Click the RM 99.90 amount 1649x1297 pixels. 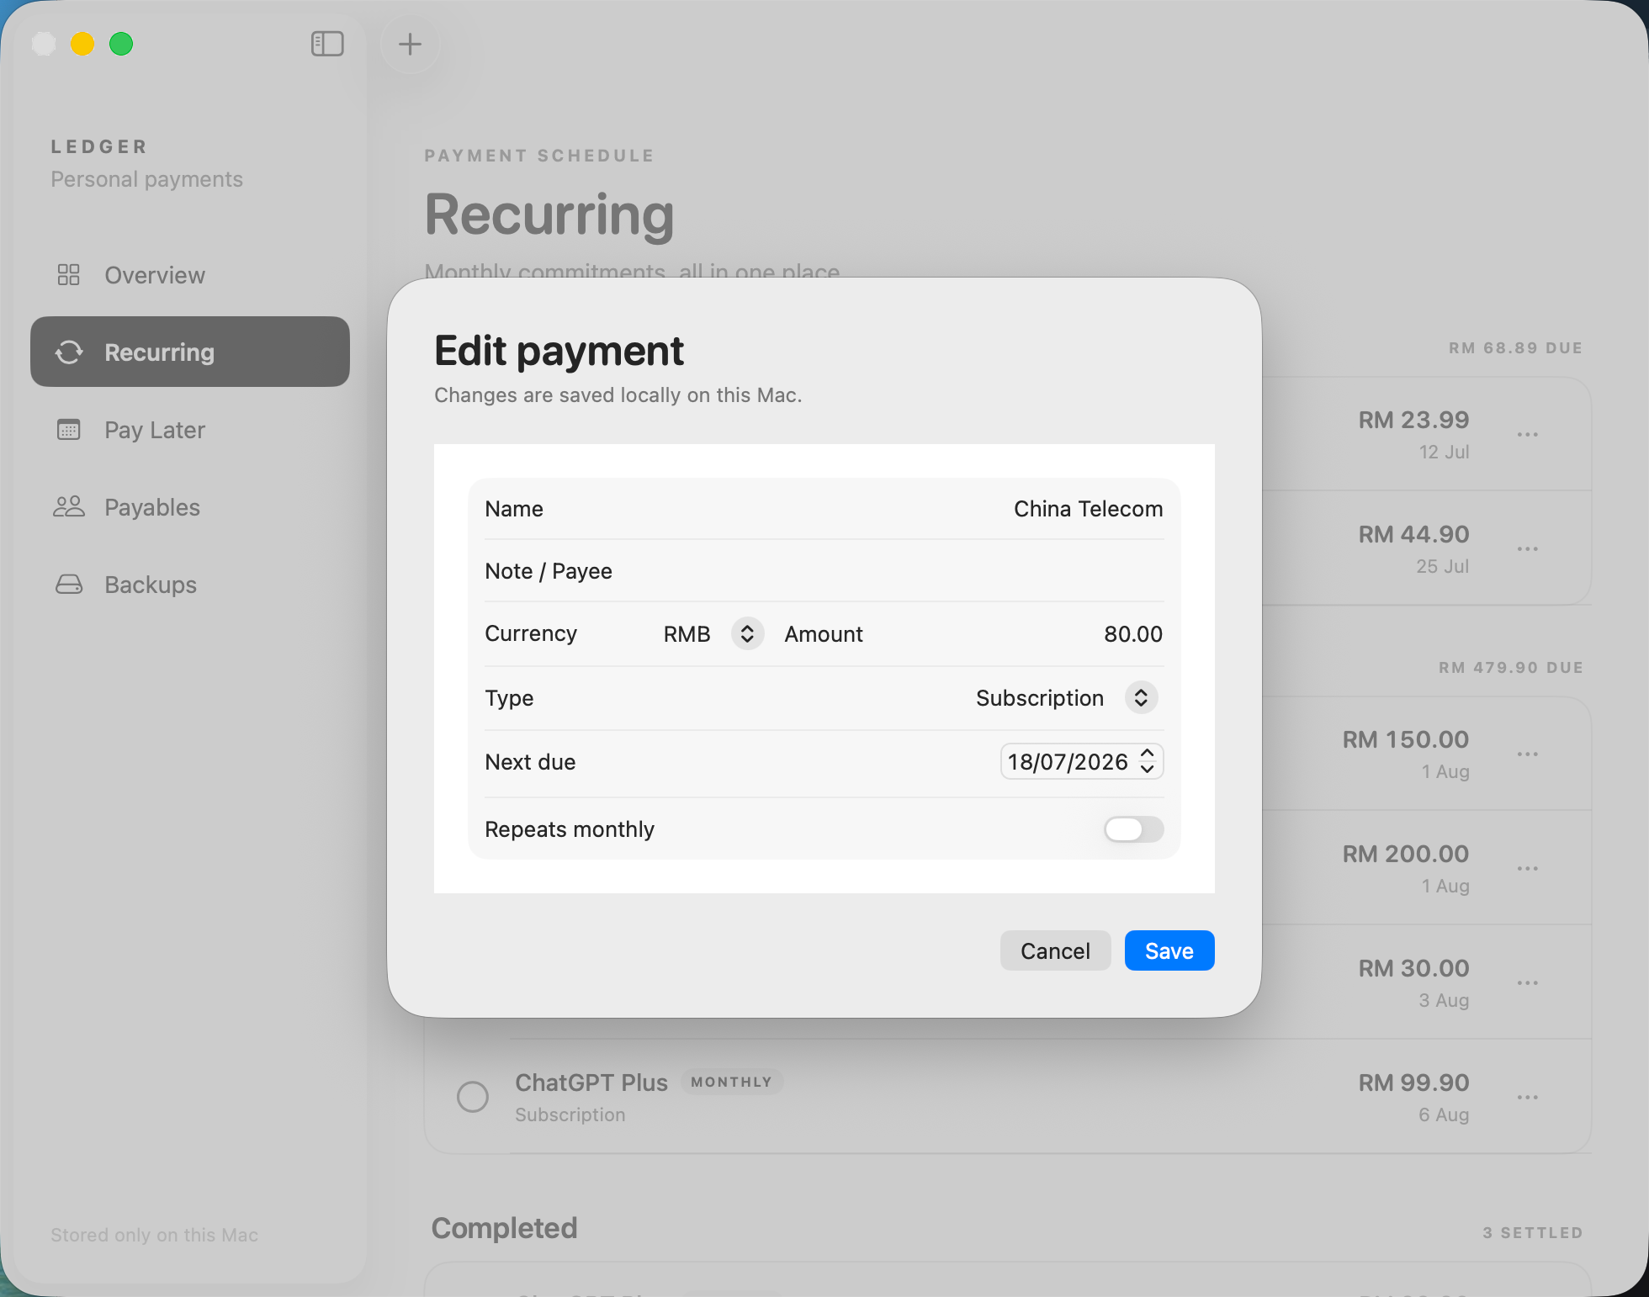(1413, 1083)
